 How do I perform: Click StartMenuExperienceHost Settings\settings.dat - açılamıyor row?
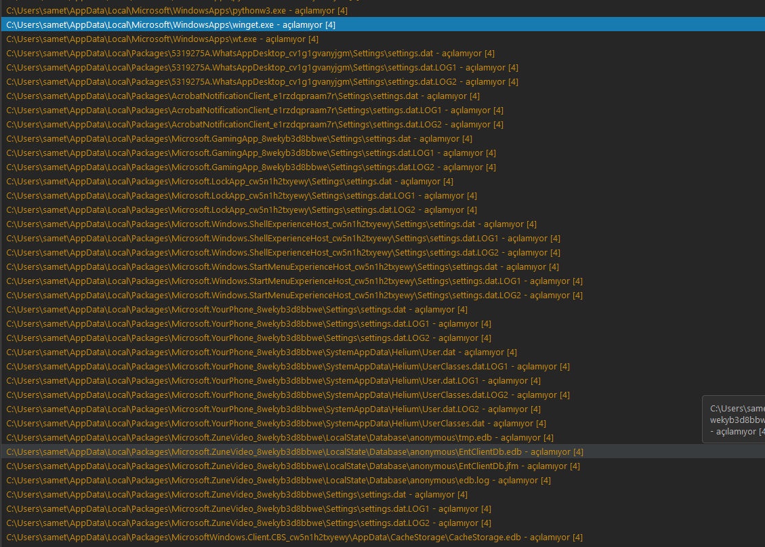382,267
